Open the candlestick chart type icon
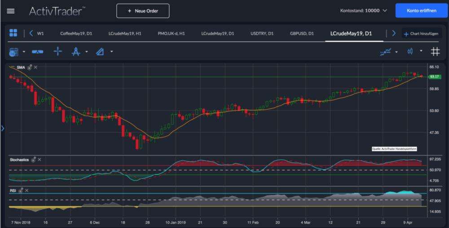Screen dimensions: 449x228 coord(410,51)
